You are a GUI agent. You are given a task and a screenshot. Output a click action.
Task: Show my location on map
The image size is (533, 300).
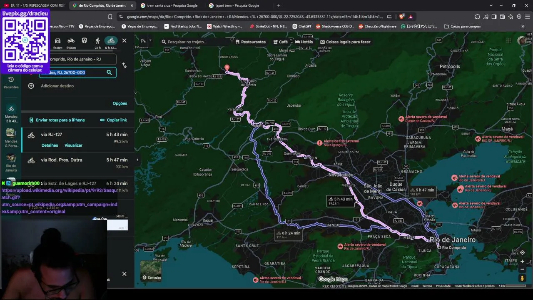click(x=522, y=252)
